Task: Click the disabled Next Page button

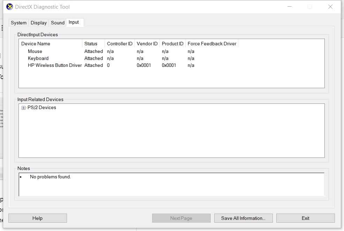Action: [181, 218]
